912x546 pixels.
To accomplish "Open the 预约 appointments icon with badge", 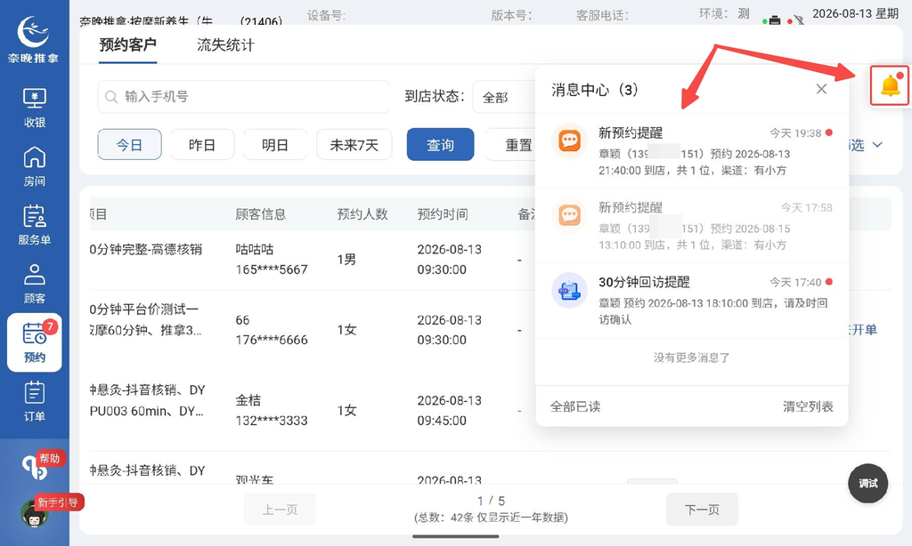I will tap(35, 342).
